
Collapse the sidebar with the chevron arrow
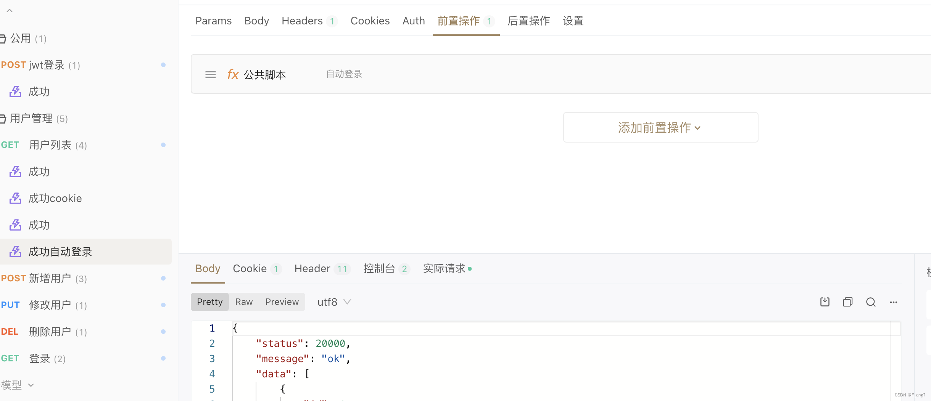[10, 10]
